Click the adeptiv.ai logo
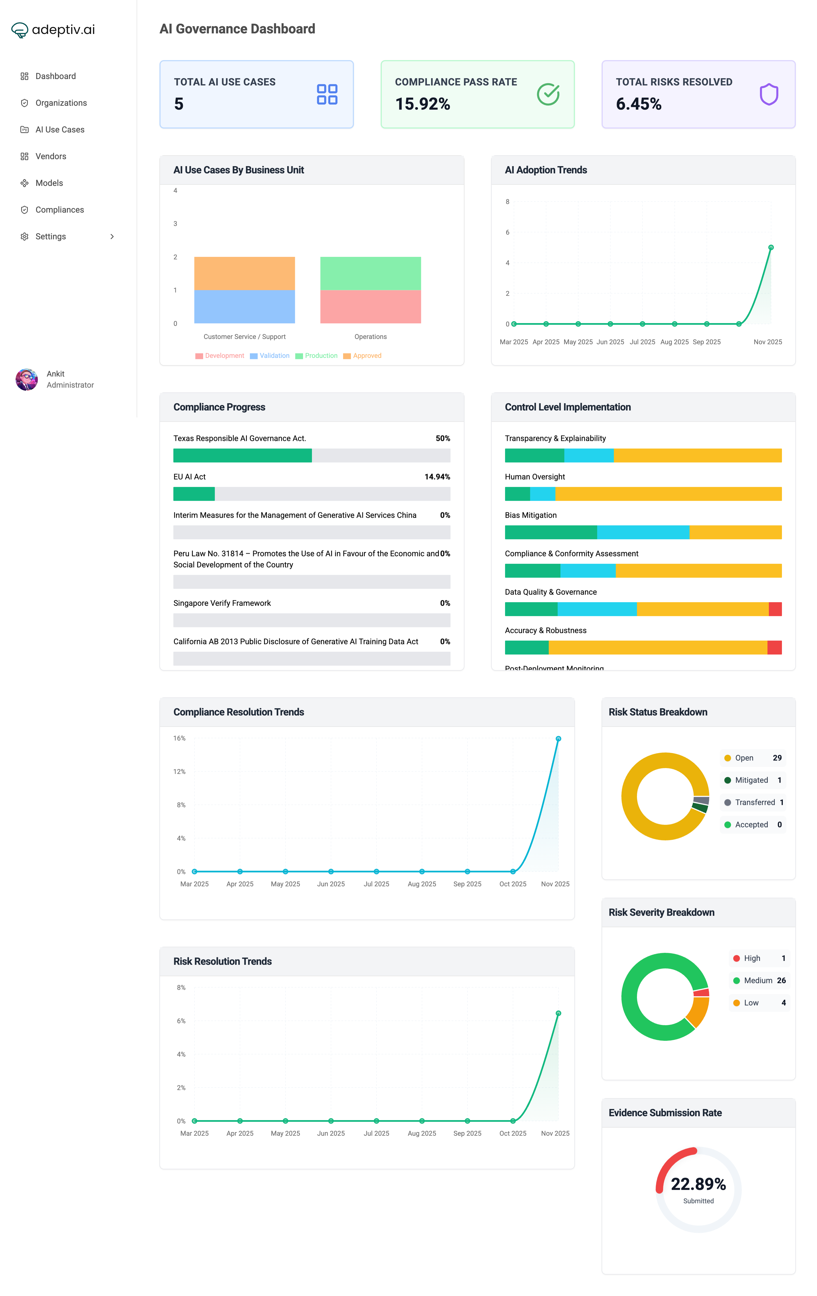 tap(53, 30)
